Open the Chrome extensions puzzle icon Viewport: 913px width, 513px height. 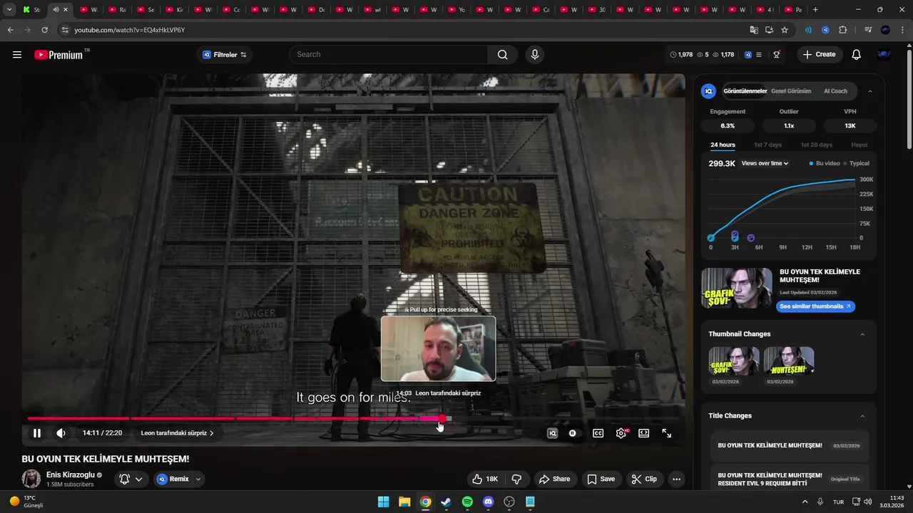pos(843,30)
